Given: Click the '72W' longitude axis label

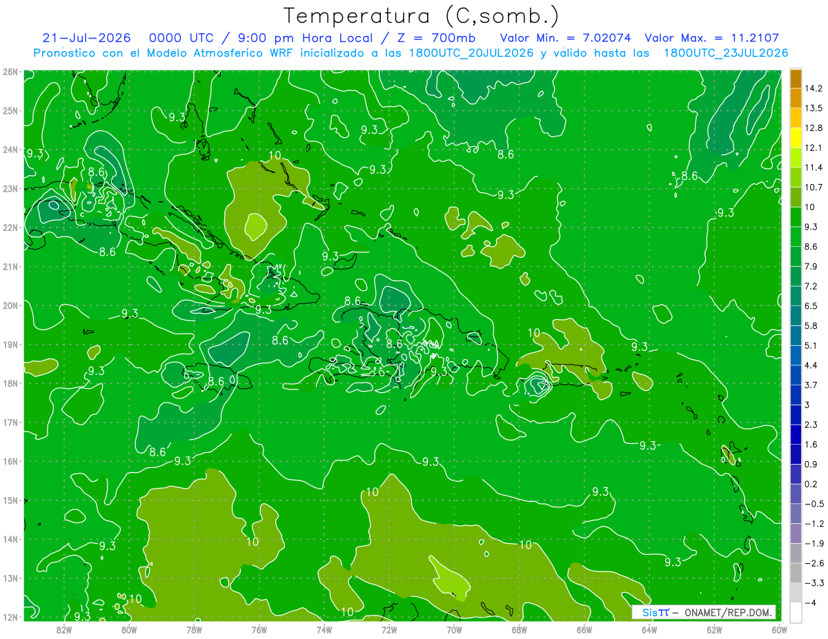Looking at the screenshot, I should (389, 629).
